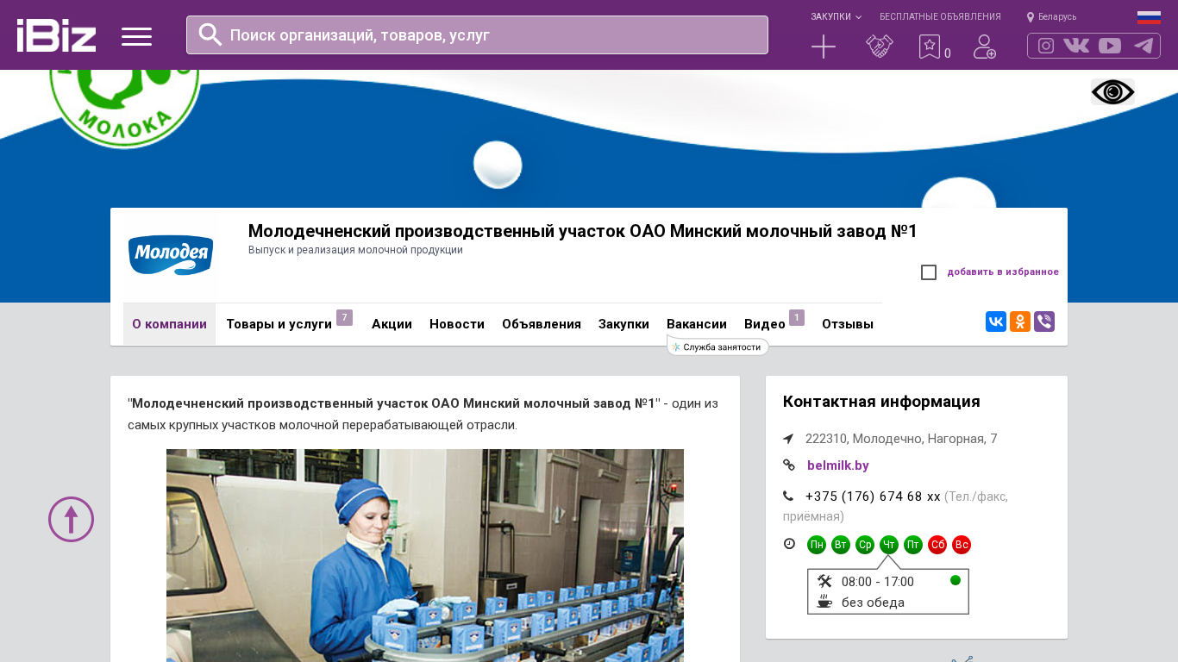Image resolution: width=1178 pixels, height=662 pixels.
Task: Click the Служба занятости badge
Action: (x=718, y=347)
